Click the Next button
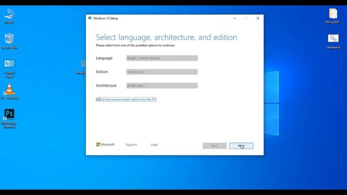Image resolution: width=347 pixels, height=195 pixels. (241, 146)
